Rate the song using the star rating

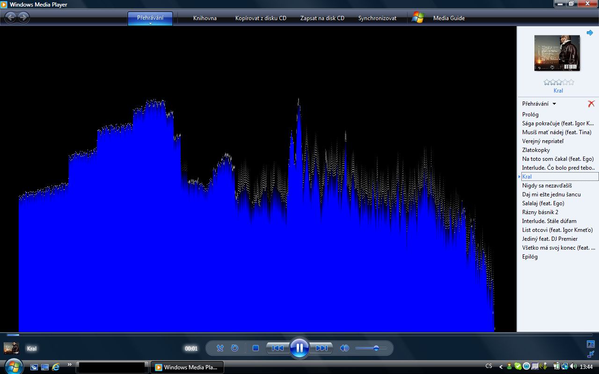[559, 82]
